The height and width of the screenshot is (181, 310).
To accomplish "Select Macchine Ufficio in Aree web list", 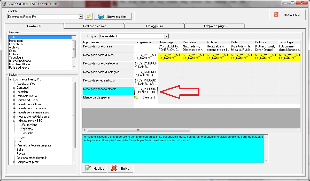I will tap(40, 64).
